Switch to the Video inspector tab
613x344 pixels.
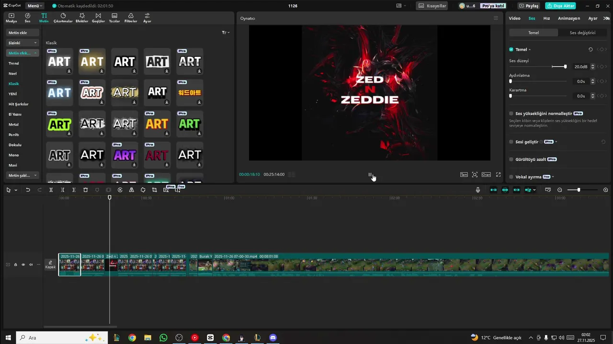pyautogui.click(x=514, y=18)
